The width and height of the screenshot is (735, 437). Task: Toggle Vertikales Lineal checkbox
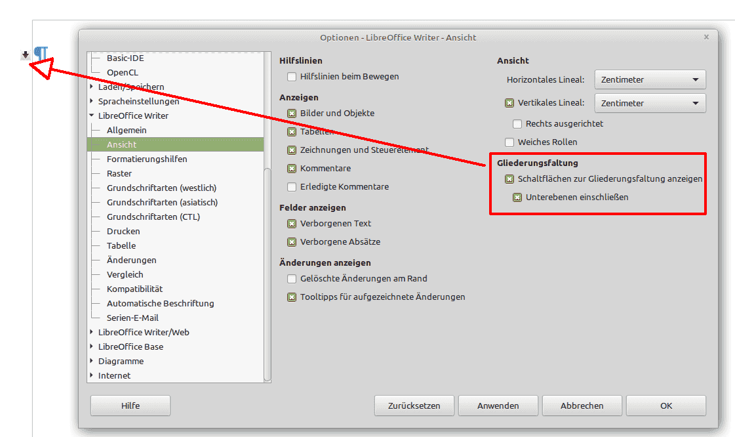coord(509,102)
